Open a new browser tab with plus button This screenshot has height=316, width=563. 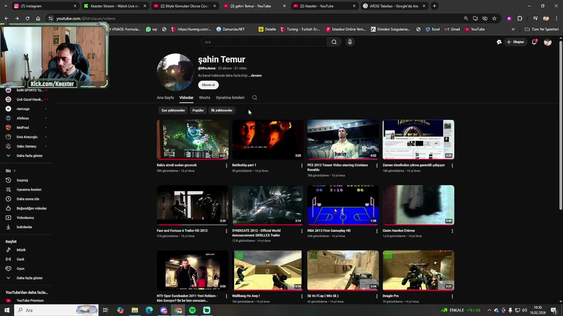(x=435, y=6)
